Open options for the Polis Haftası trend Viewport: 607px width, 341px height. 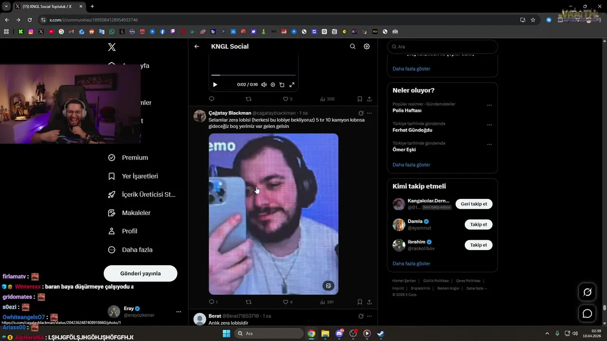coord(489,105)
